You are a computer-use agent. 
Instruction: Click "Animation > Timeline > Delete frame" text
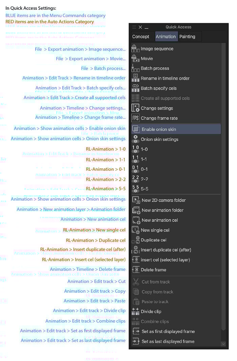(88, 269)
